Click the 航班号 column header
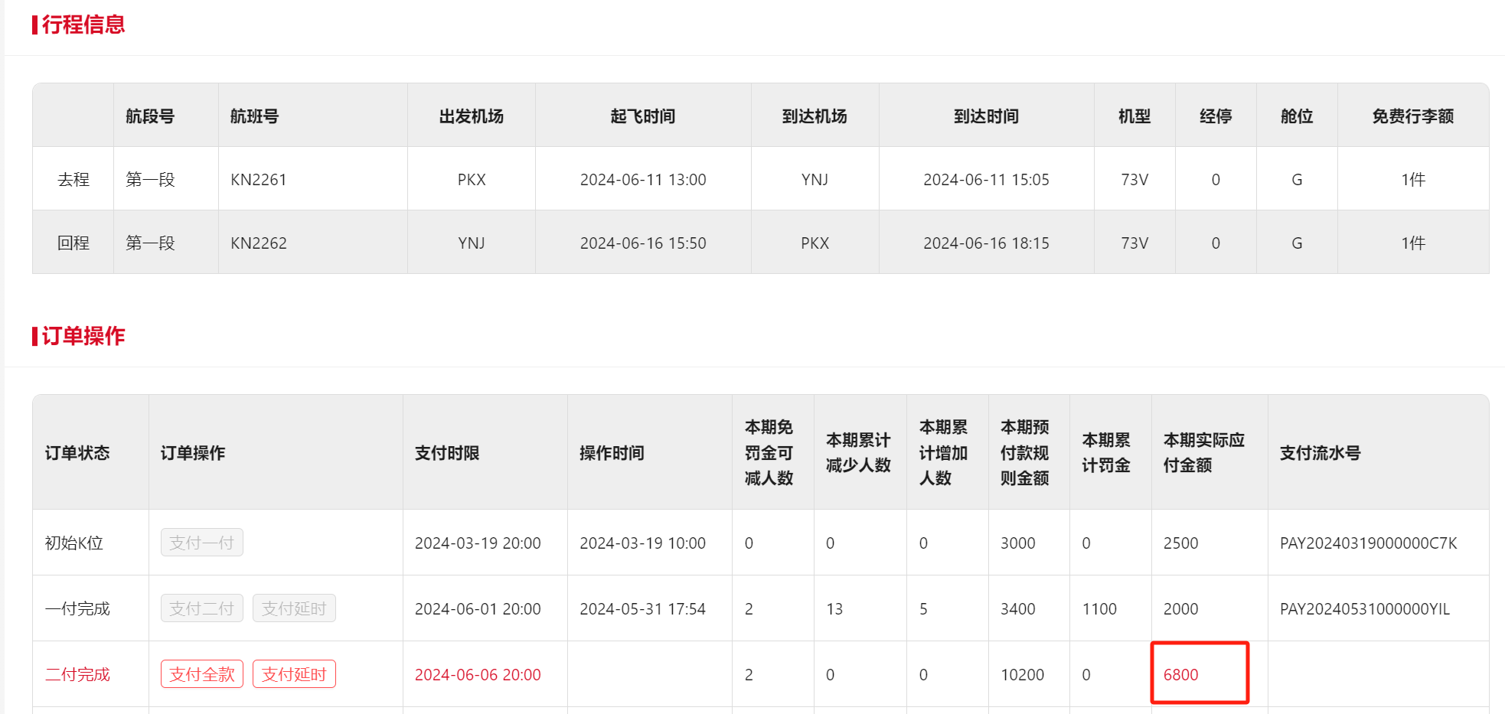The width and height of the screenshot is (1505, 714). tap(254, 116)
